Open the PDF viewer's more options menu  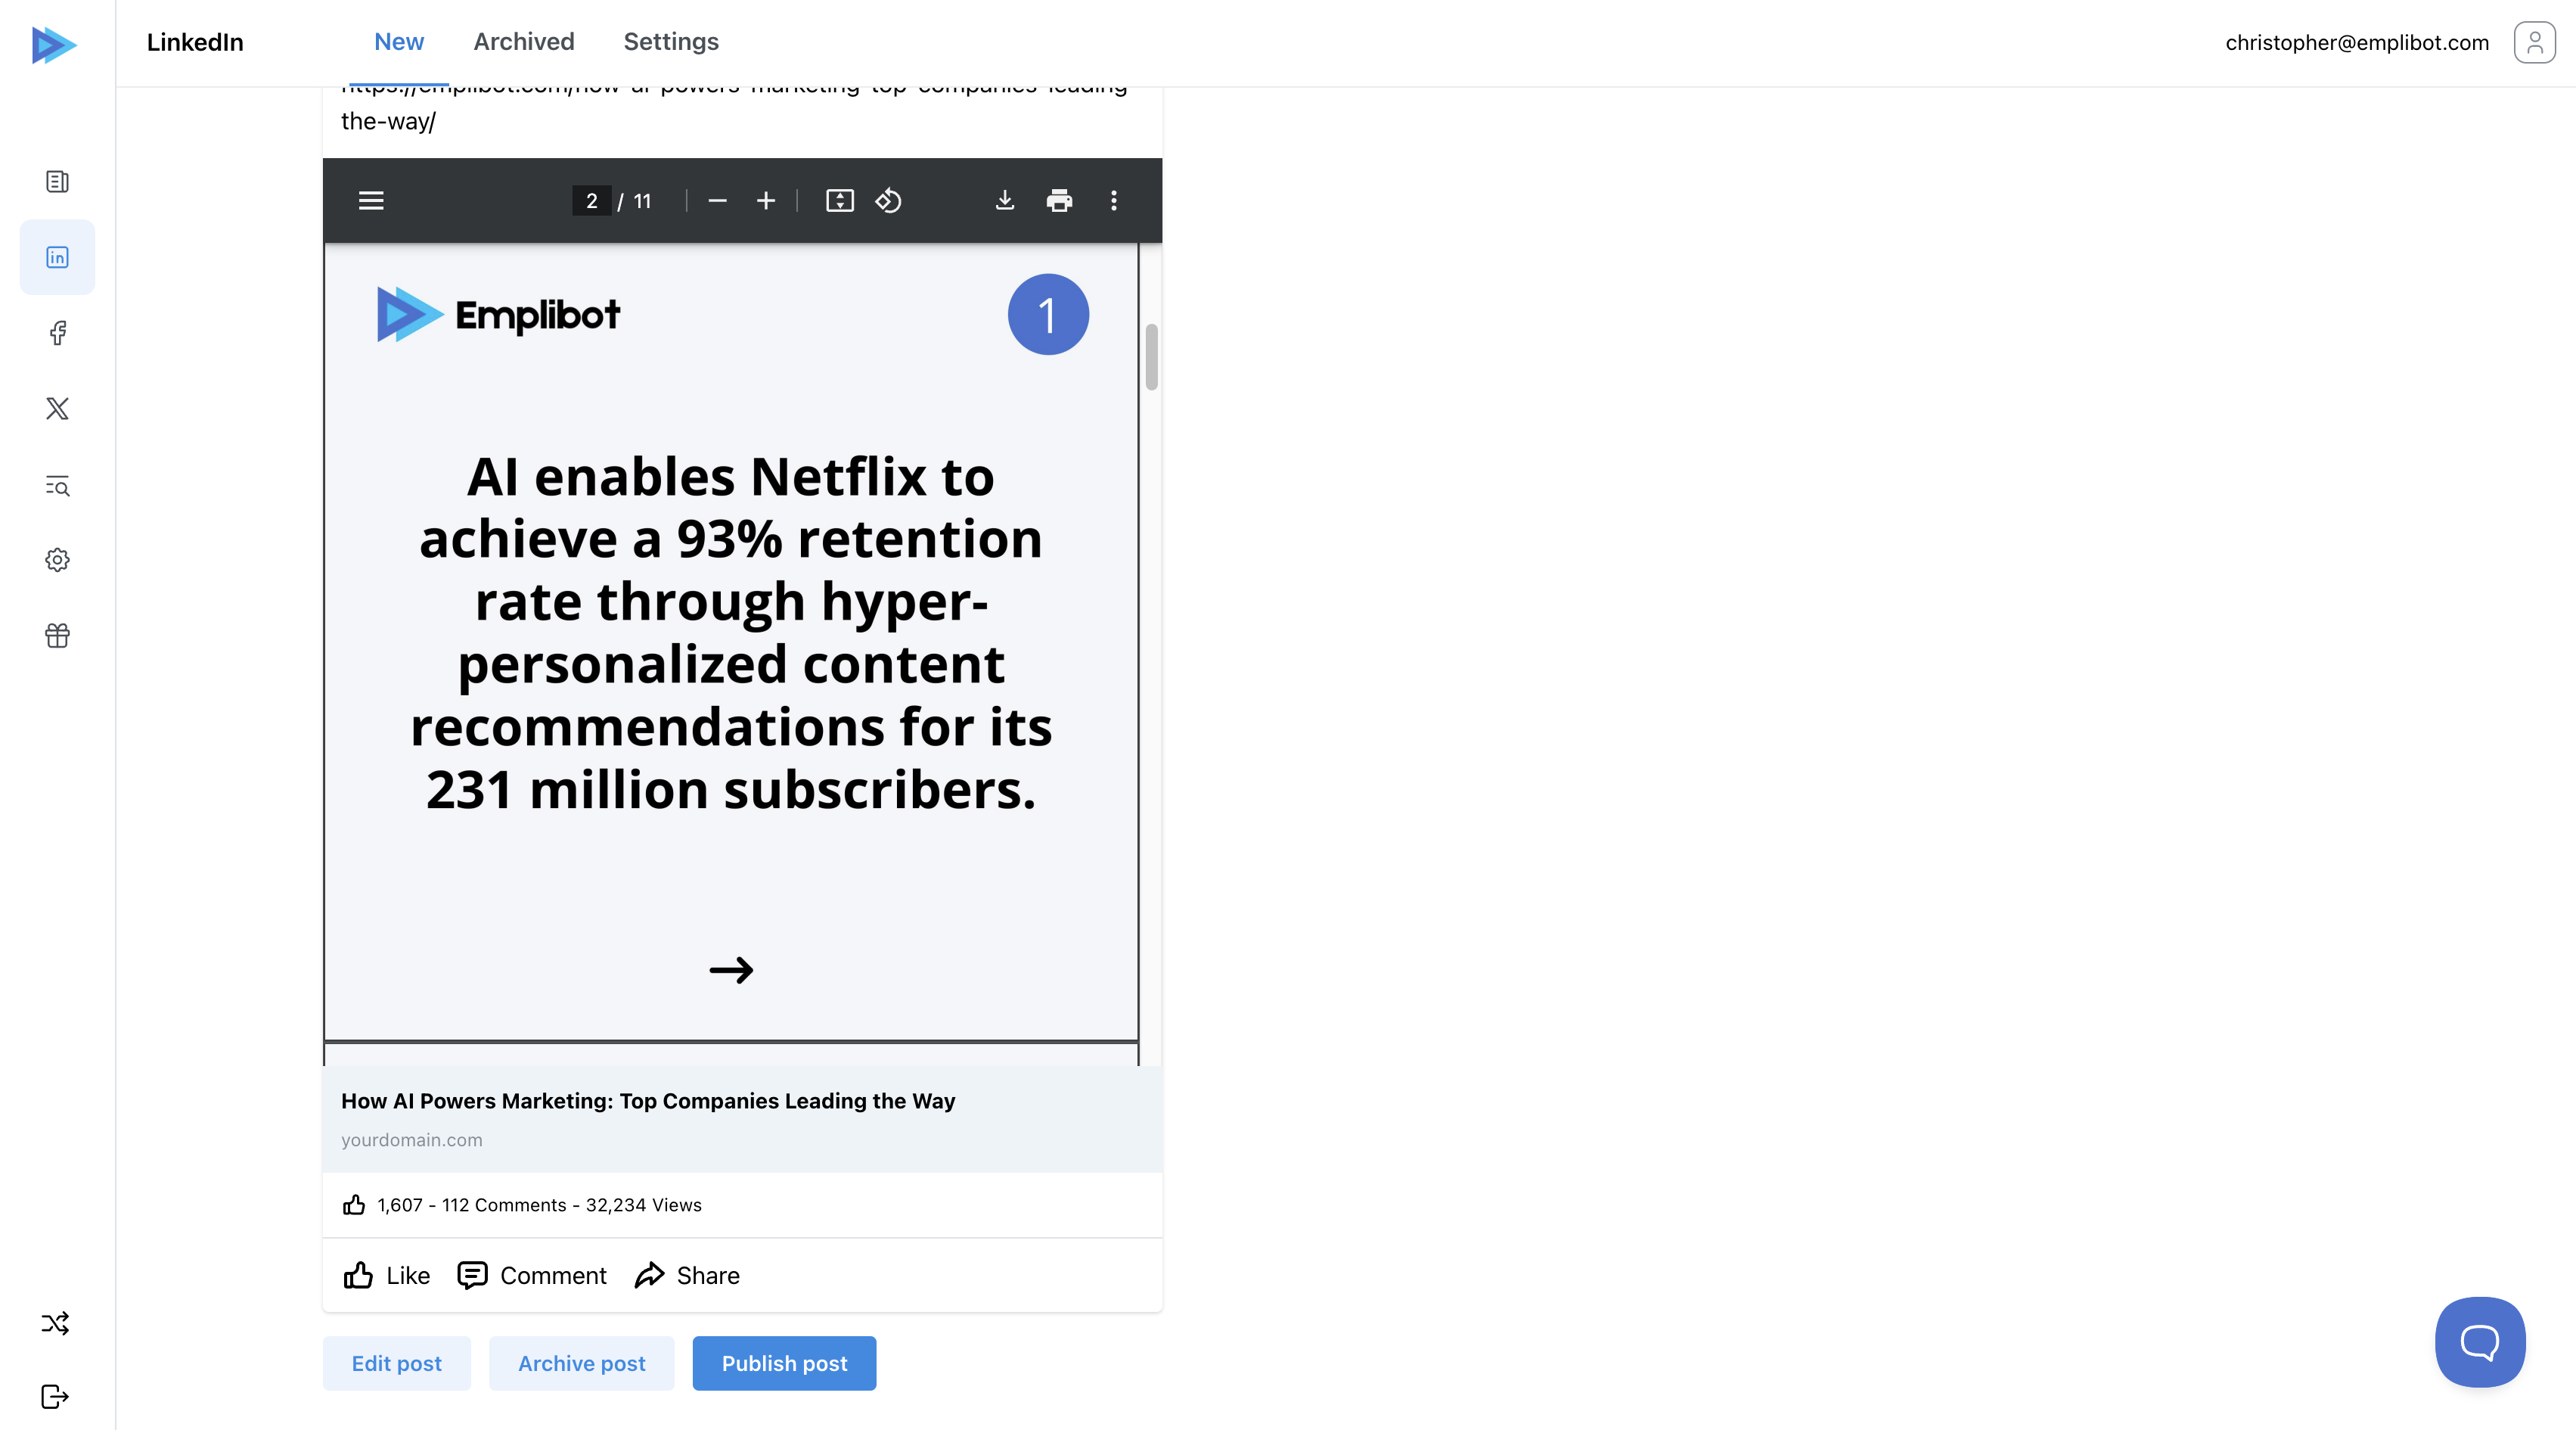1113,201
